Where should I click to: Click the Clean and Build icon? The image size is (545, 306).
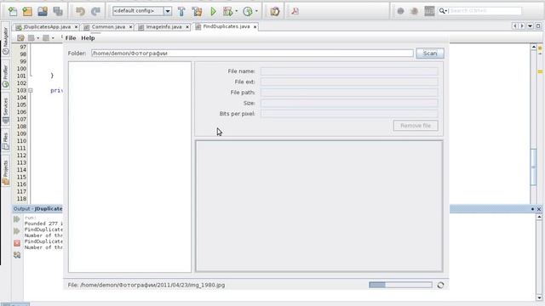[197, 11]
